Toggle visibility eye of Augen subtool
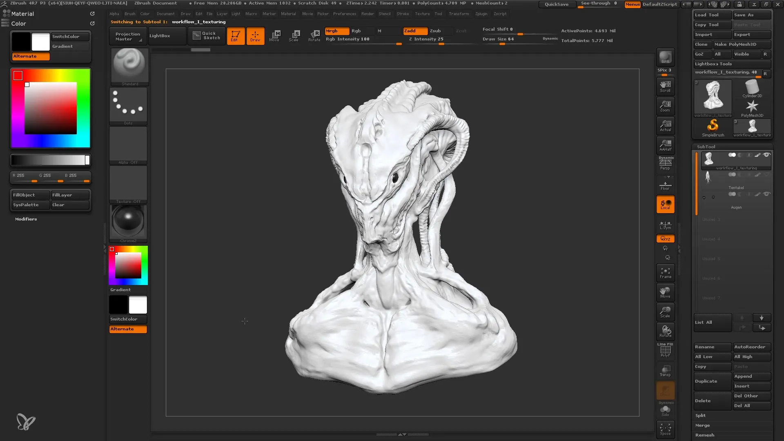The width and height of the screenshot is (784, 441). 767,194
